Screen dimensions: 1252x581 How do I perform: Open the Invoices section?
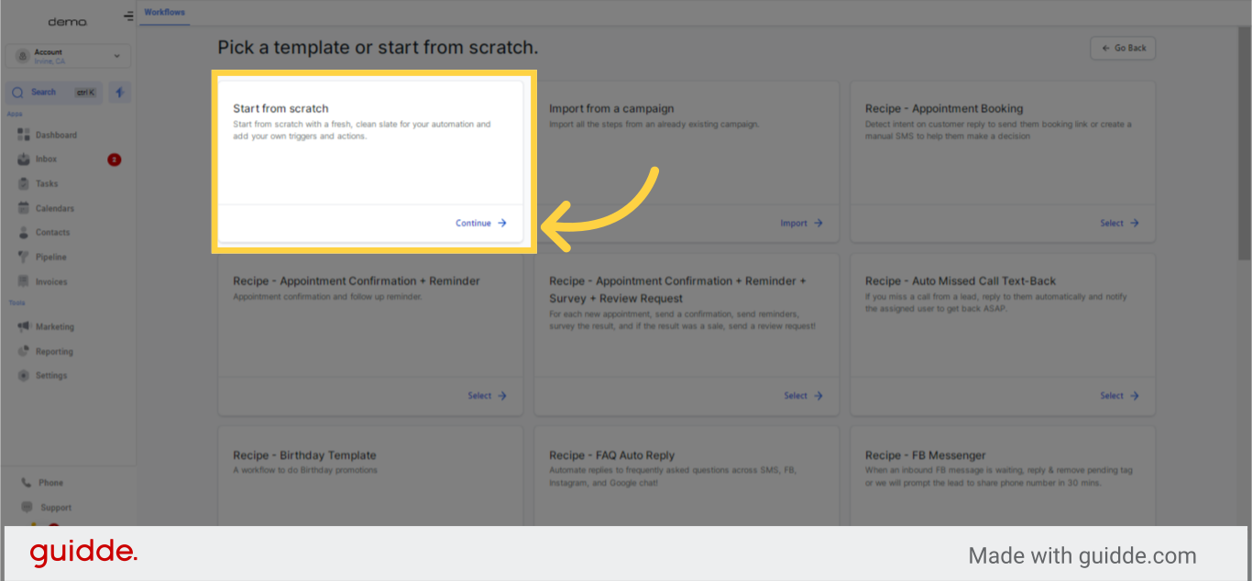(x=49, y=281)
